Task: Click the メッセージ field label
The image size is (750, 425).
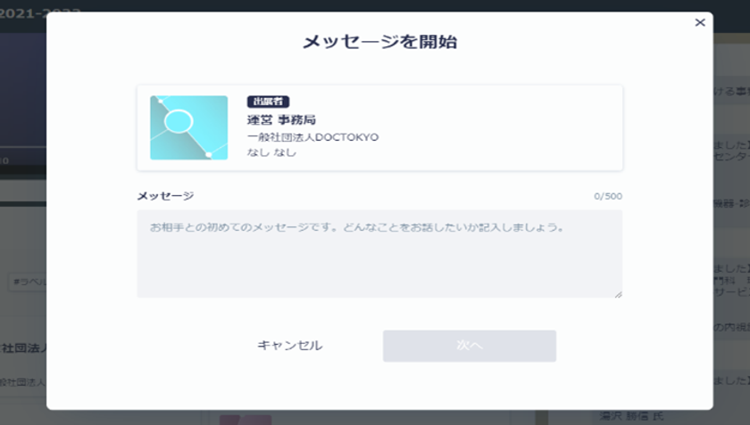Action: [x=165, y=196]
